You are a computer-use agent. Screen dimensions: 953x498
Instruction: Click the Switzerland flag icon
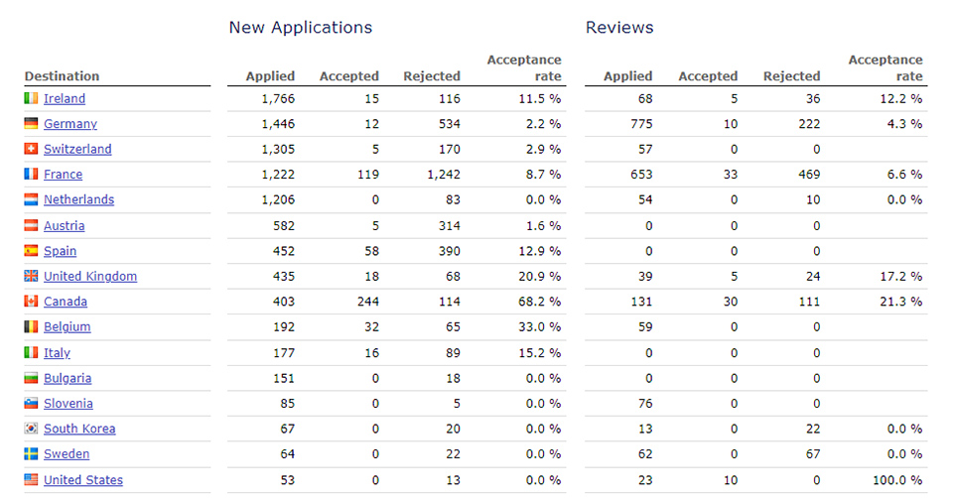point(31,149)
